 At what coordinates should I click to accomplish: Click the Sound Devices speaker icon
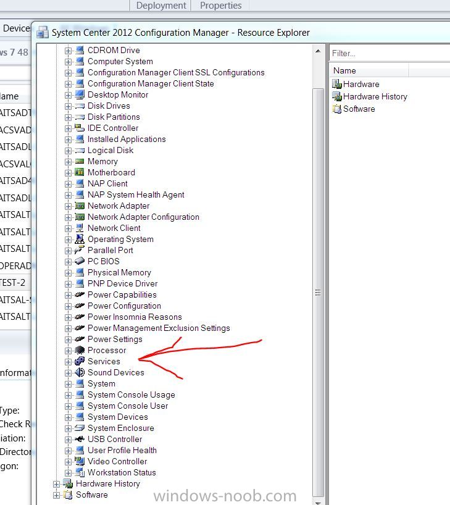pyautogui.click(x=80, y=372)
